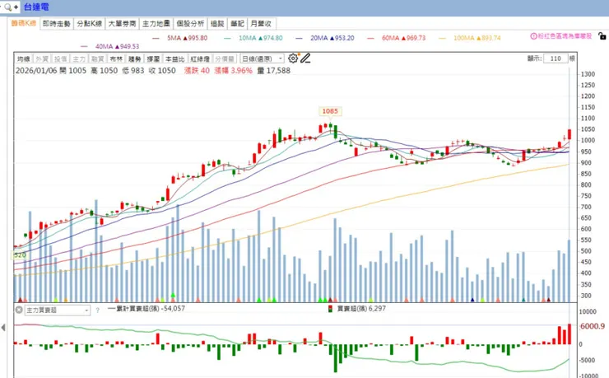Toggle the 外資 overlay button
This screenshot has width=609, height=378.
[42, 58]
